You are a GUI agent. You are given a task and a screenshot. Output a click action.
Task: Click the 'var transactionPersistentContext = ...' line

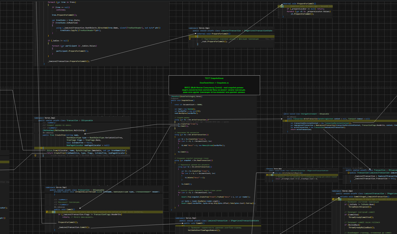(x=321, y=123)
